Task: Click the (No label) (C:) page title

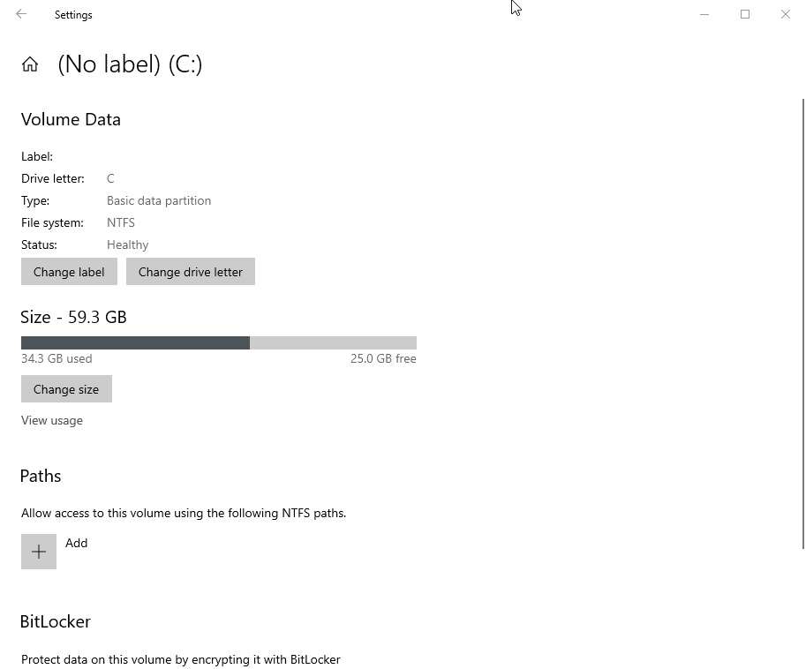Action: (130, 64)
